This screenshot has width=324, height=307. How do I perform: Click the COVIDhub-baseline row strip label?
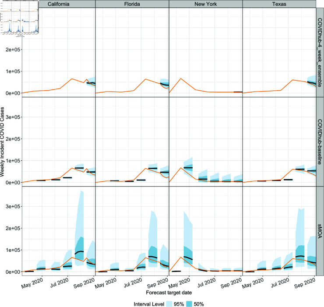coord(320,141)
